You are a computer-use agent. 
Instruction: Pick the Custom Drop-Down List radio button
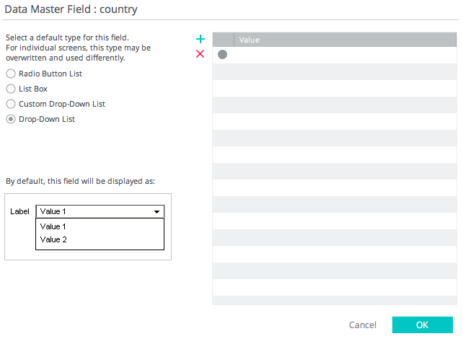tap(11, 104)
